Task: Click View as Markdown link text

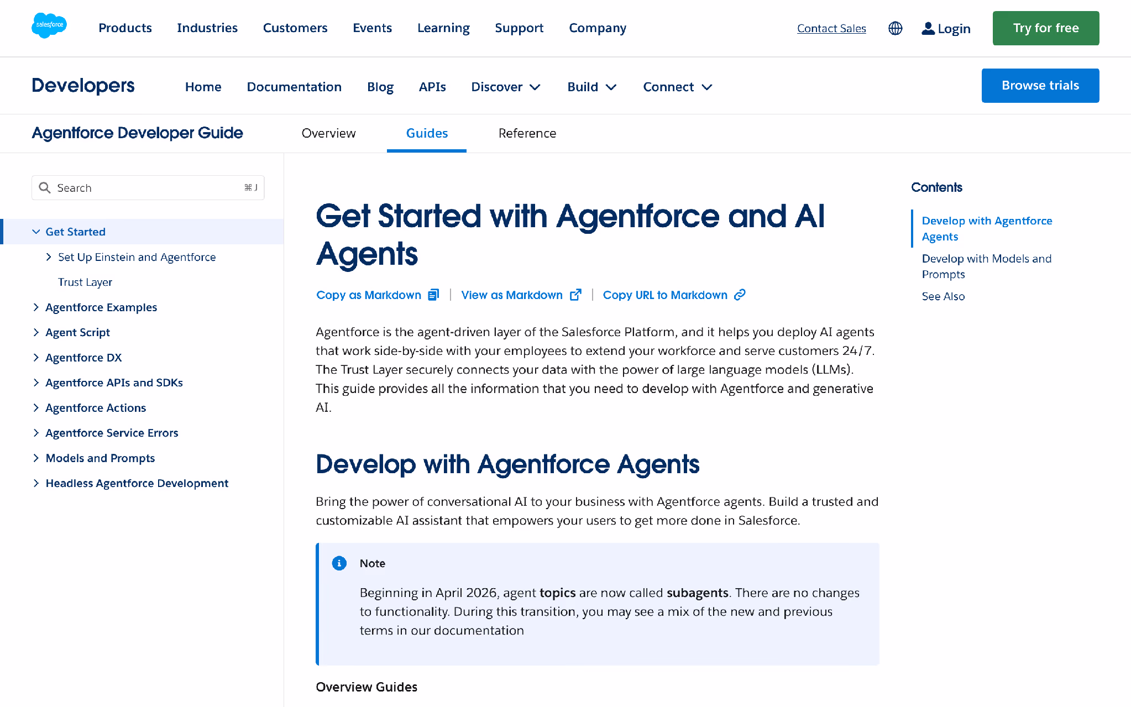Action: pyautogui.click(x=512, y=295)
